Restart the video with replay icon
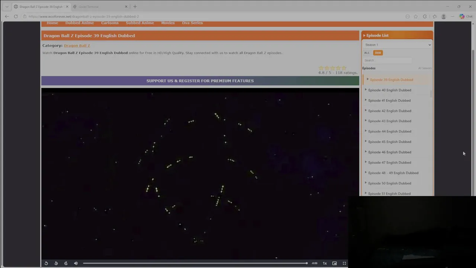476x268 pixels. (46, 263)
